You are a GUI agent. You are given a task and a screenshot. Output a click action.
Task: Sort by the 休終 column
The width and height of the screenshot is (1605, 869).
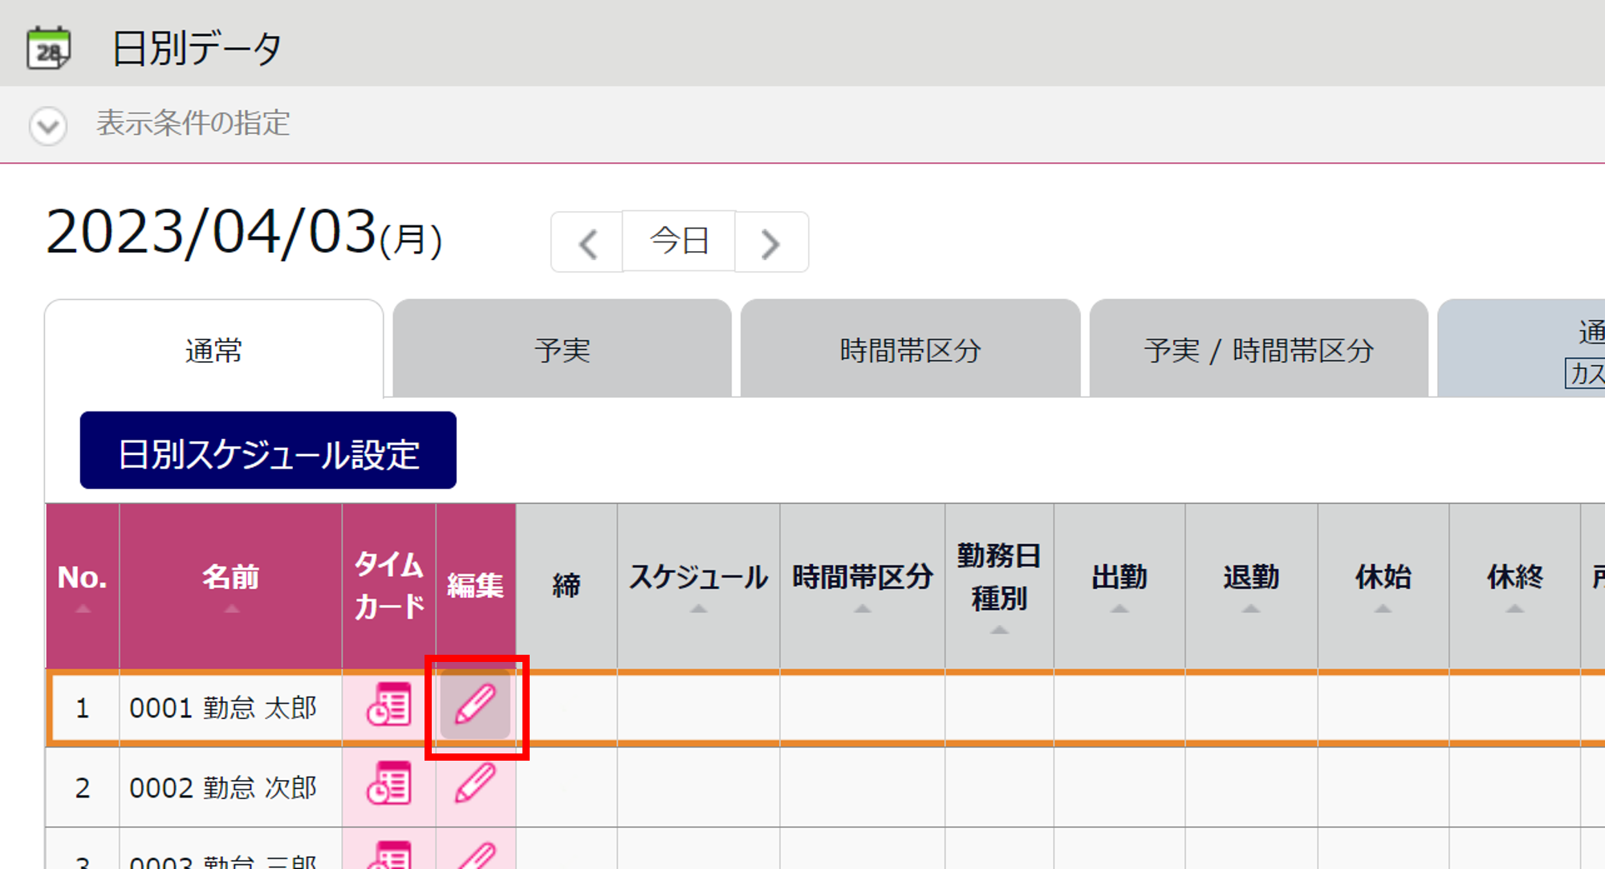tap(1514, 586)
